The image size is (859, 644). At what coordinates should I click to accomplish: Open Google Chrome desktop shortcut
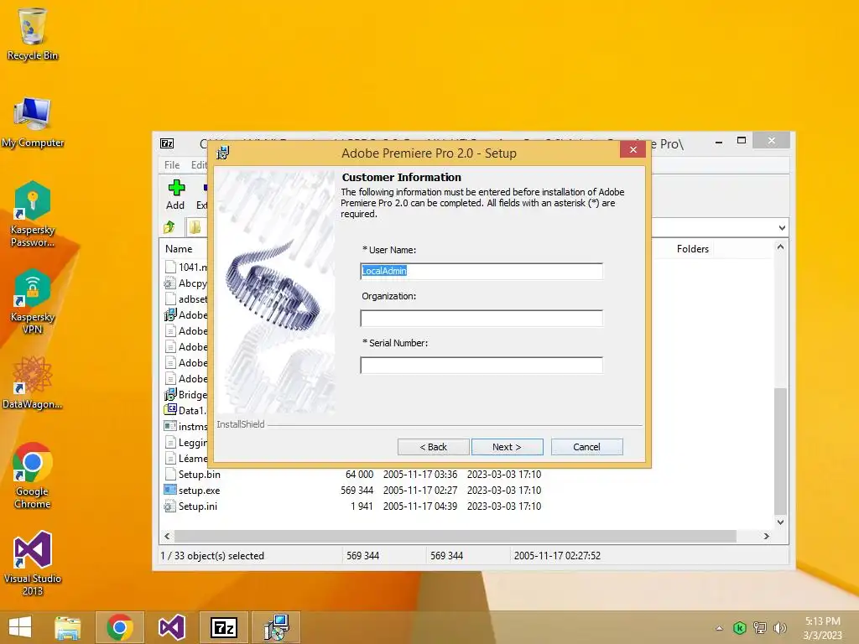33,475
